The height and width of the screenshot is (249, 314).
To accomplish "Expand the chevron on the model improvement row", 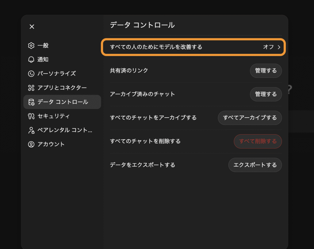I will pos(279,47).
